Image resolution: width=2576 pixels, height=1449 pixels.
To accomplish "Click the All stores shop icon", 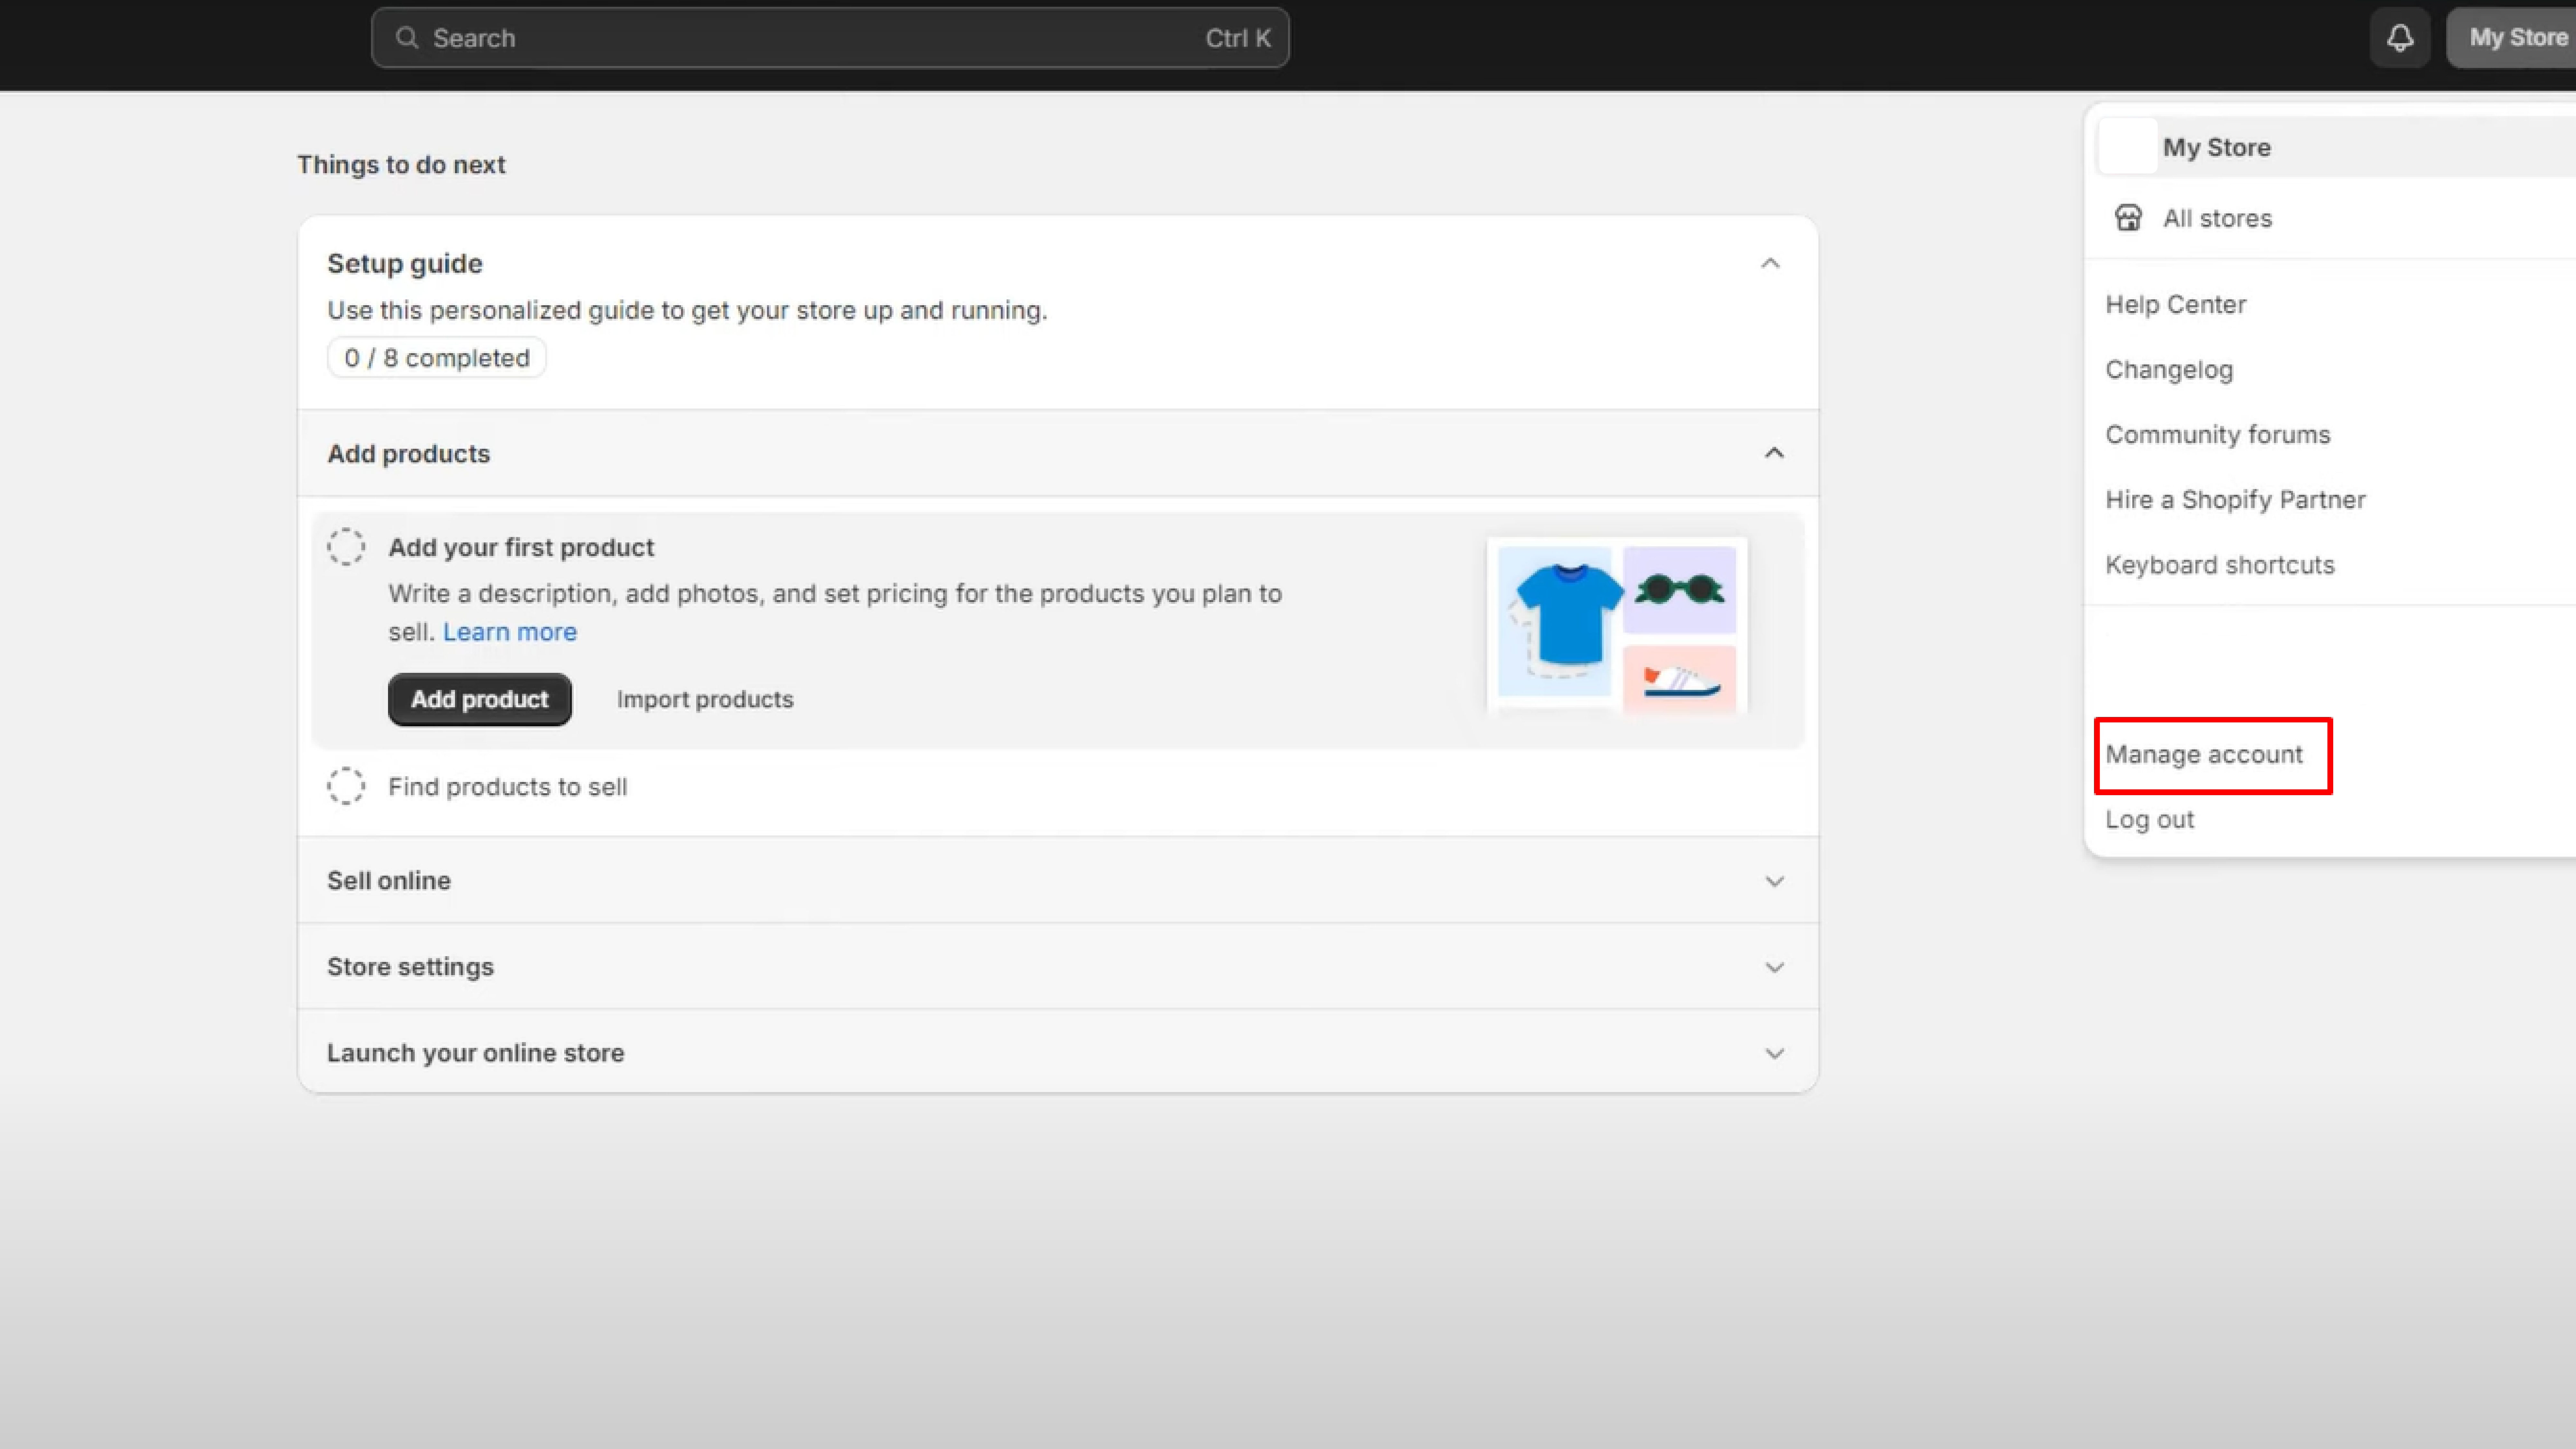I will pos(2128,218).
